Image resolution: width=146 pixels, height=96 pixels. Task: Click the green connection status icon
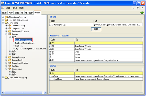tap(142, 13)
